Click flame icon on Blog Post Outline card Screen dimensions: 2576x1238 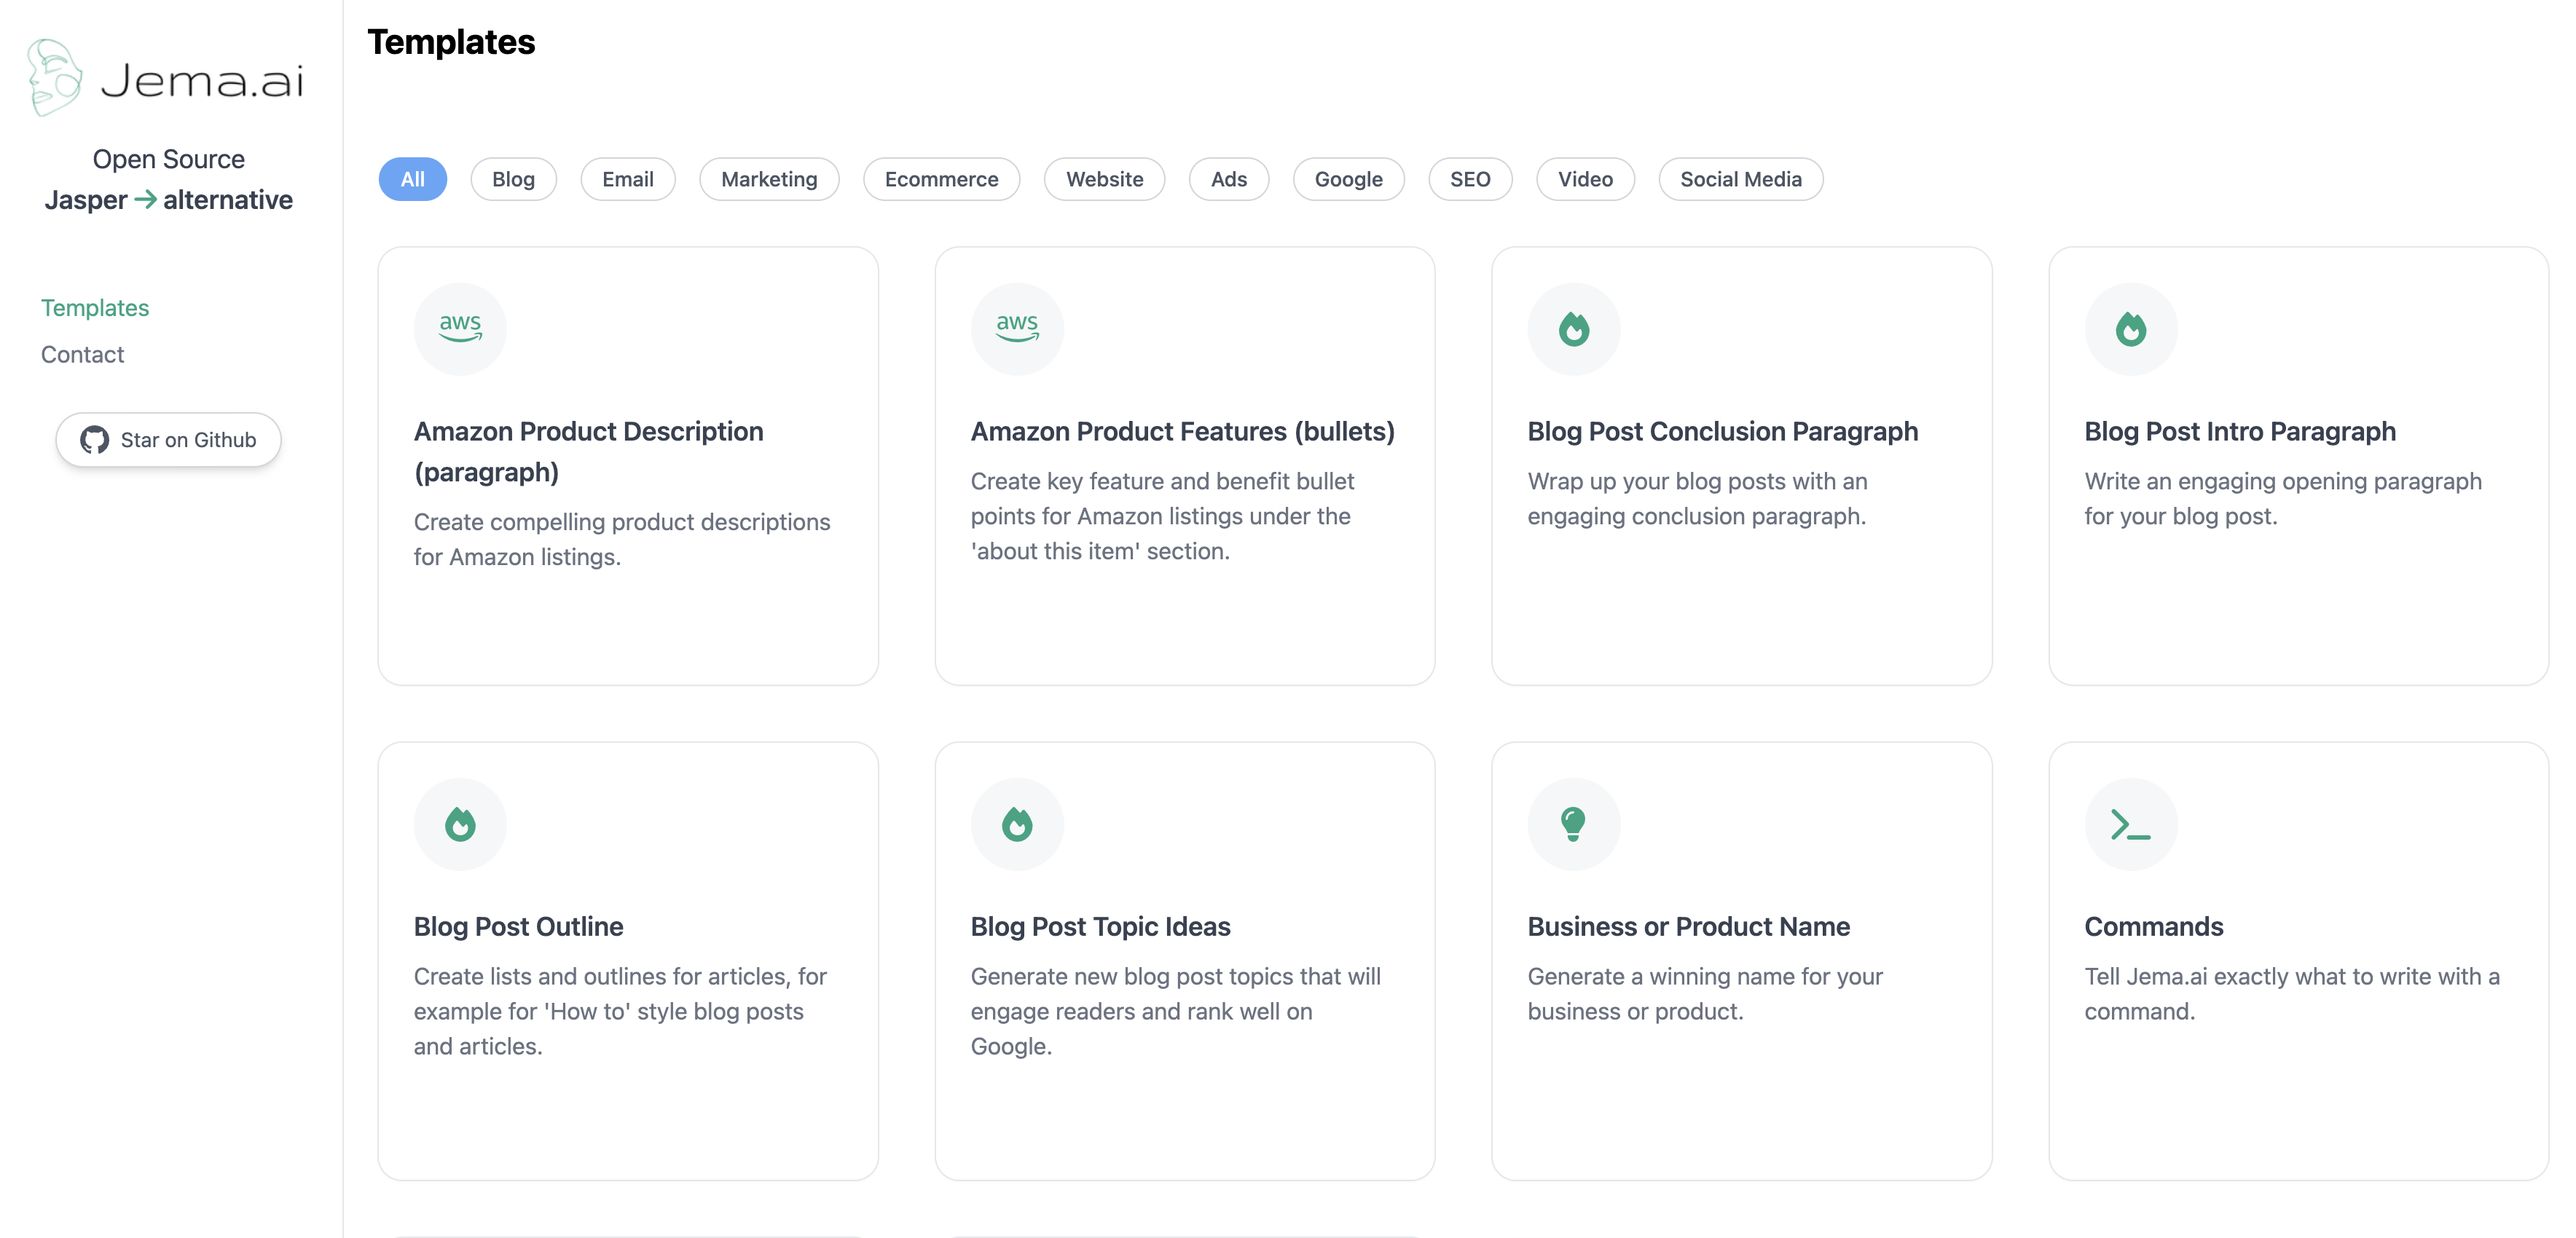(460, 824)
